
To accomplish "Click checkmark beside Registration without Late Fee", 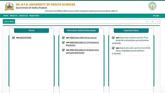I will coord(113,38).
